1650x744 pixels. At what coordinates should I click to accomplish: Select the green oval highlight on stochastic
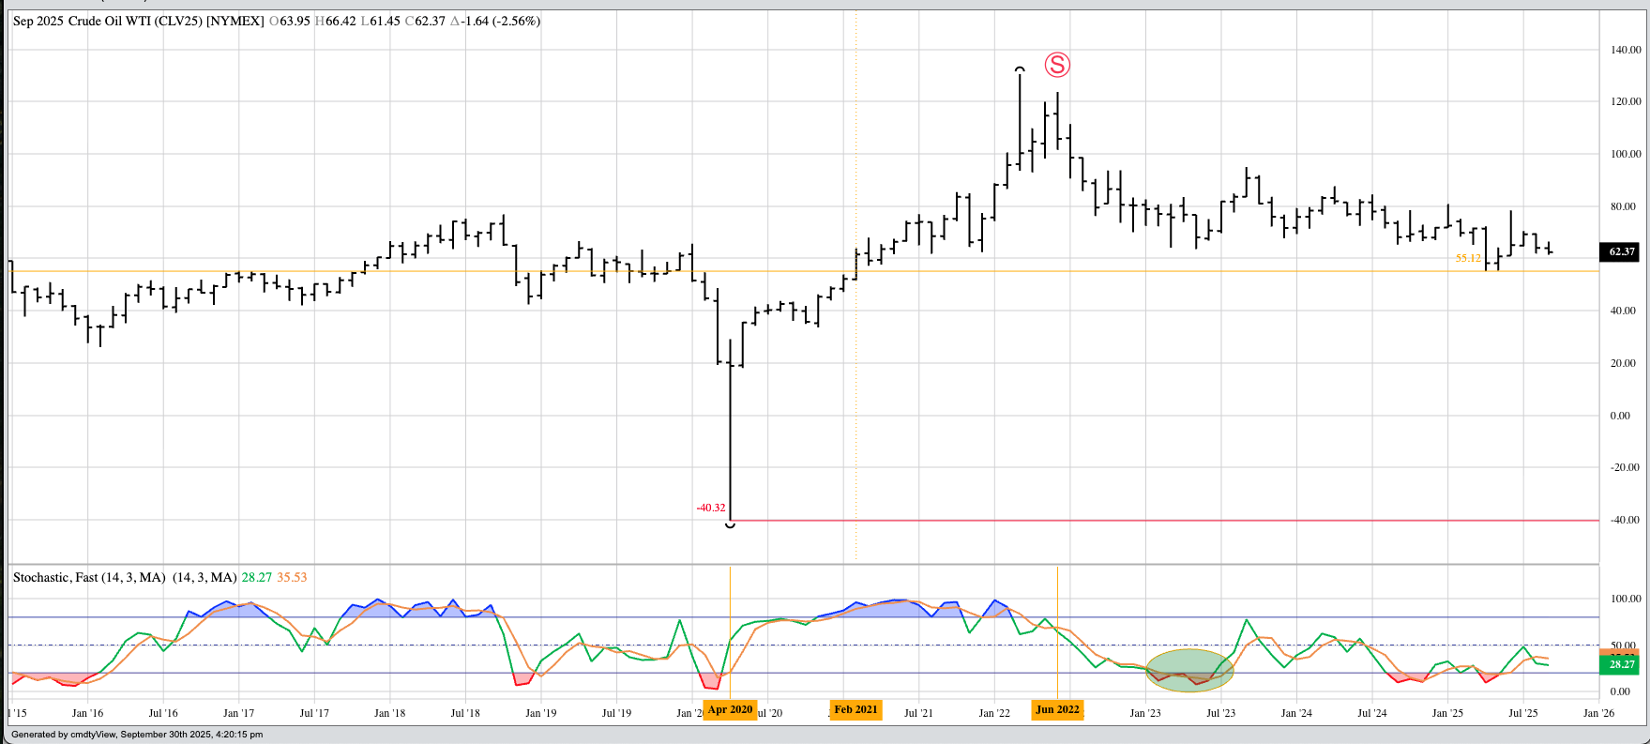pyautogui.click(x=1189, y=670)
